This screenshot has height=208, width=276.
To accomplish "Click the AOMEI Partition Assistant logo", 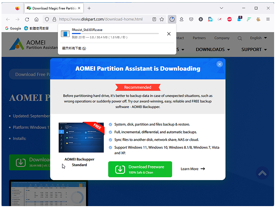I will coord(33,44).
